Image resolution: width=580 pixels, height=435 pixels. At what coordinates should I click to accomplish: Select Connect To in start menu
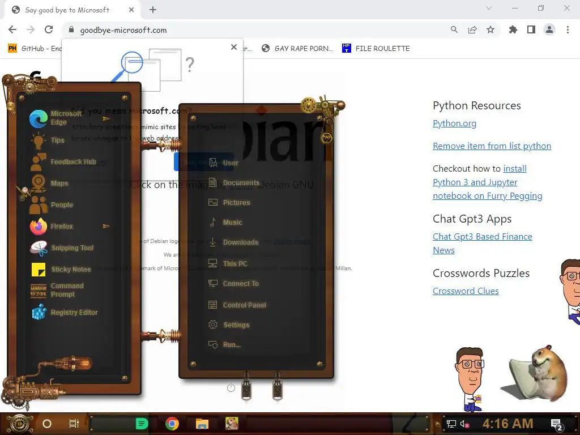point(233,283)
